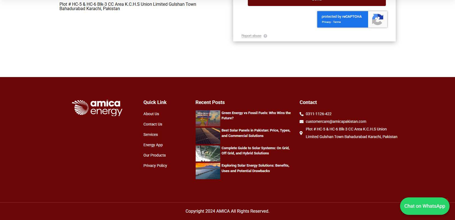
Task: Open reCAPTCHA Privacy link
Action: tap(326, 22)
